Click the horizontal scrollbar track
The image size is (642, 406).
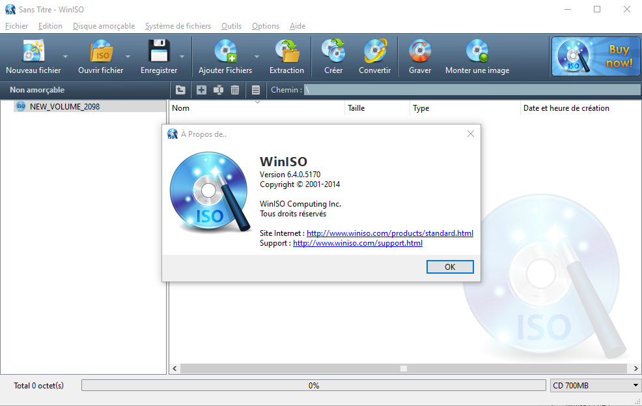(403, 368)
